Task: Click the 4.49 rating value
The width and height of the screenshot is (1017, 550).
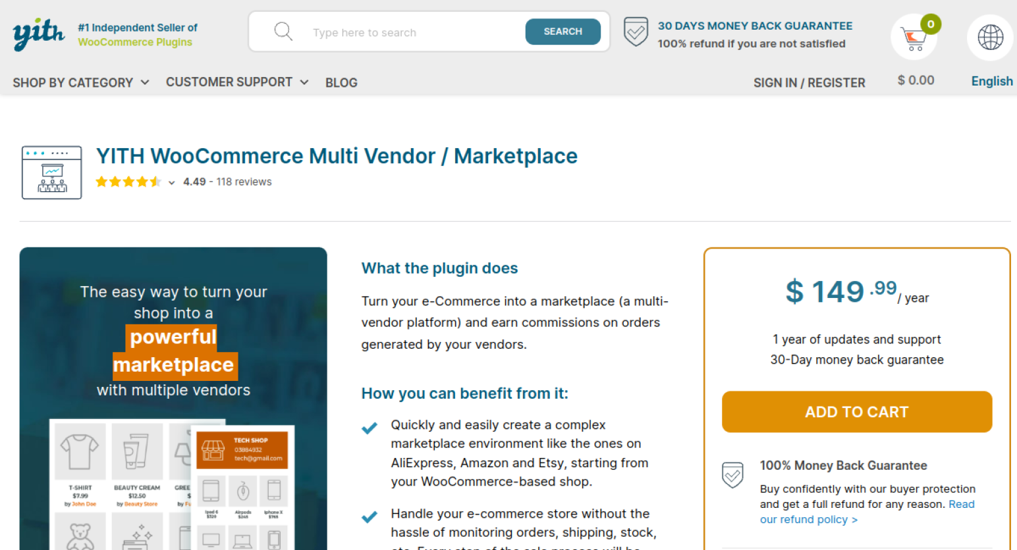Action: pyautogui.click(x=194, y=182)
